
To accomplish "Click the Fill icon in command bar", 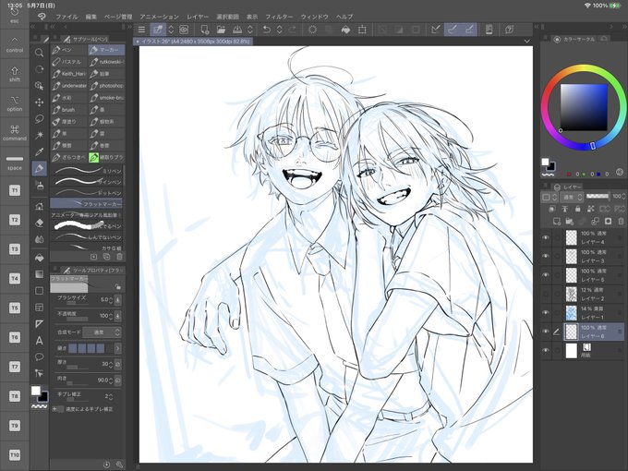I will [x=345, y=30].
